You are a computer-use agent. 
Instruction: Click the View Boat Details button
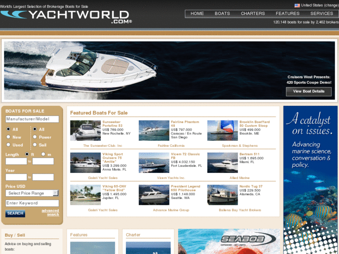(309, 91)
